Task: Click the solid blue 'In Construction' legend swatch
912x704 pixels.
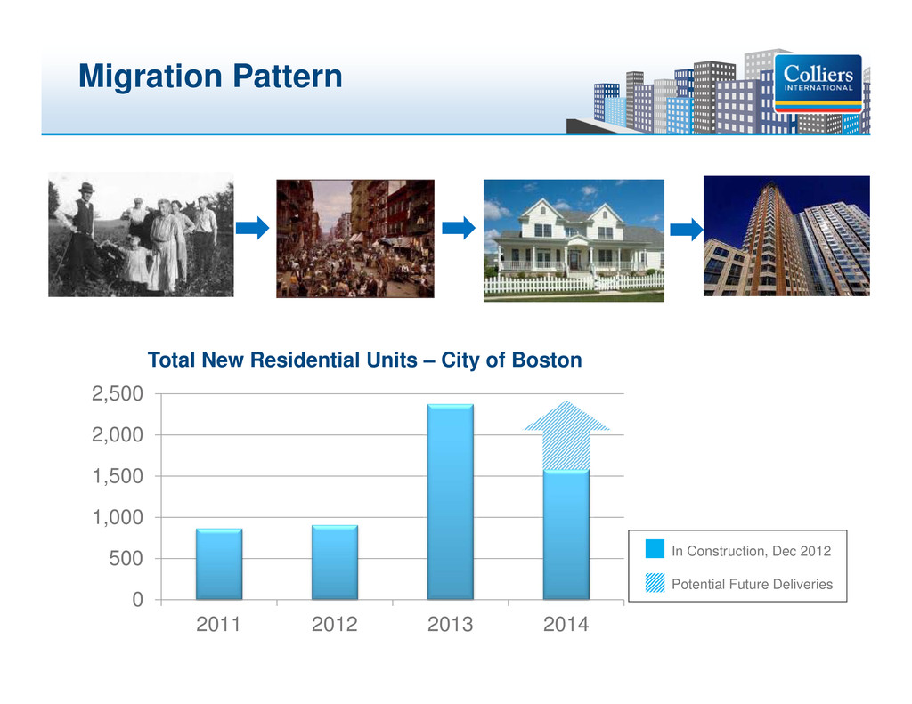Action: click(x=655, y=549)
